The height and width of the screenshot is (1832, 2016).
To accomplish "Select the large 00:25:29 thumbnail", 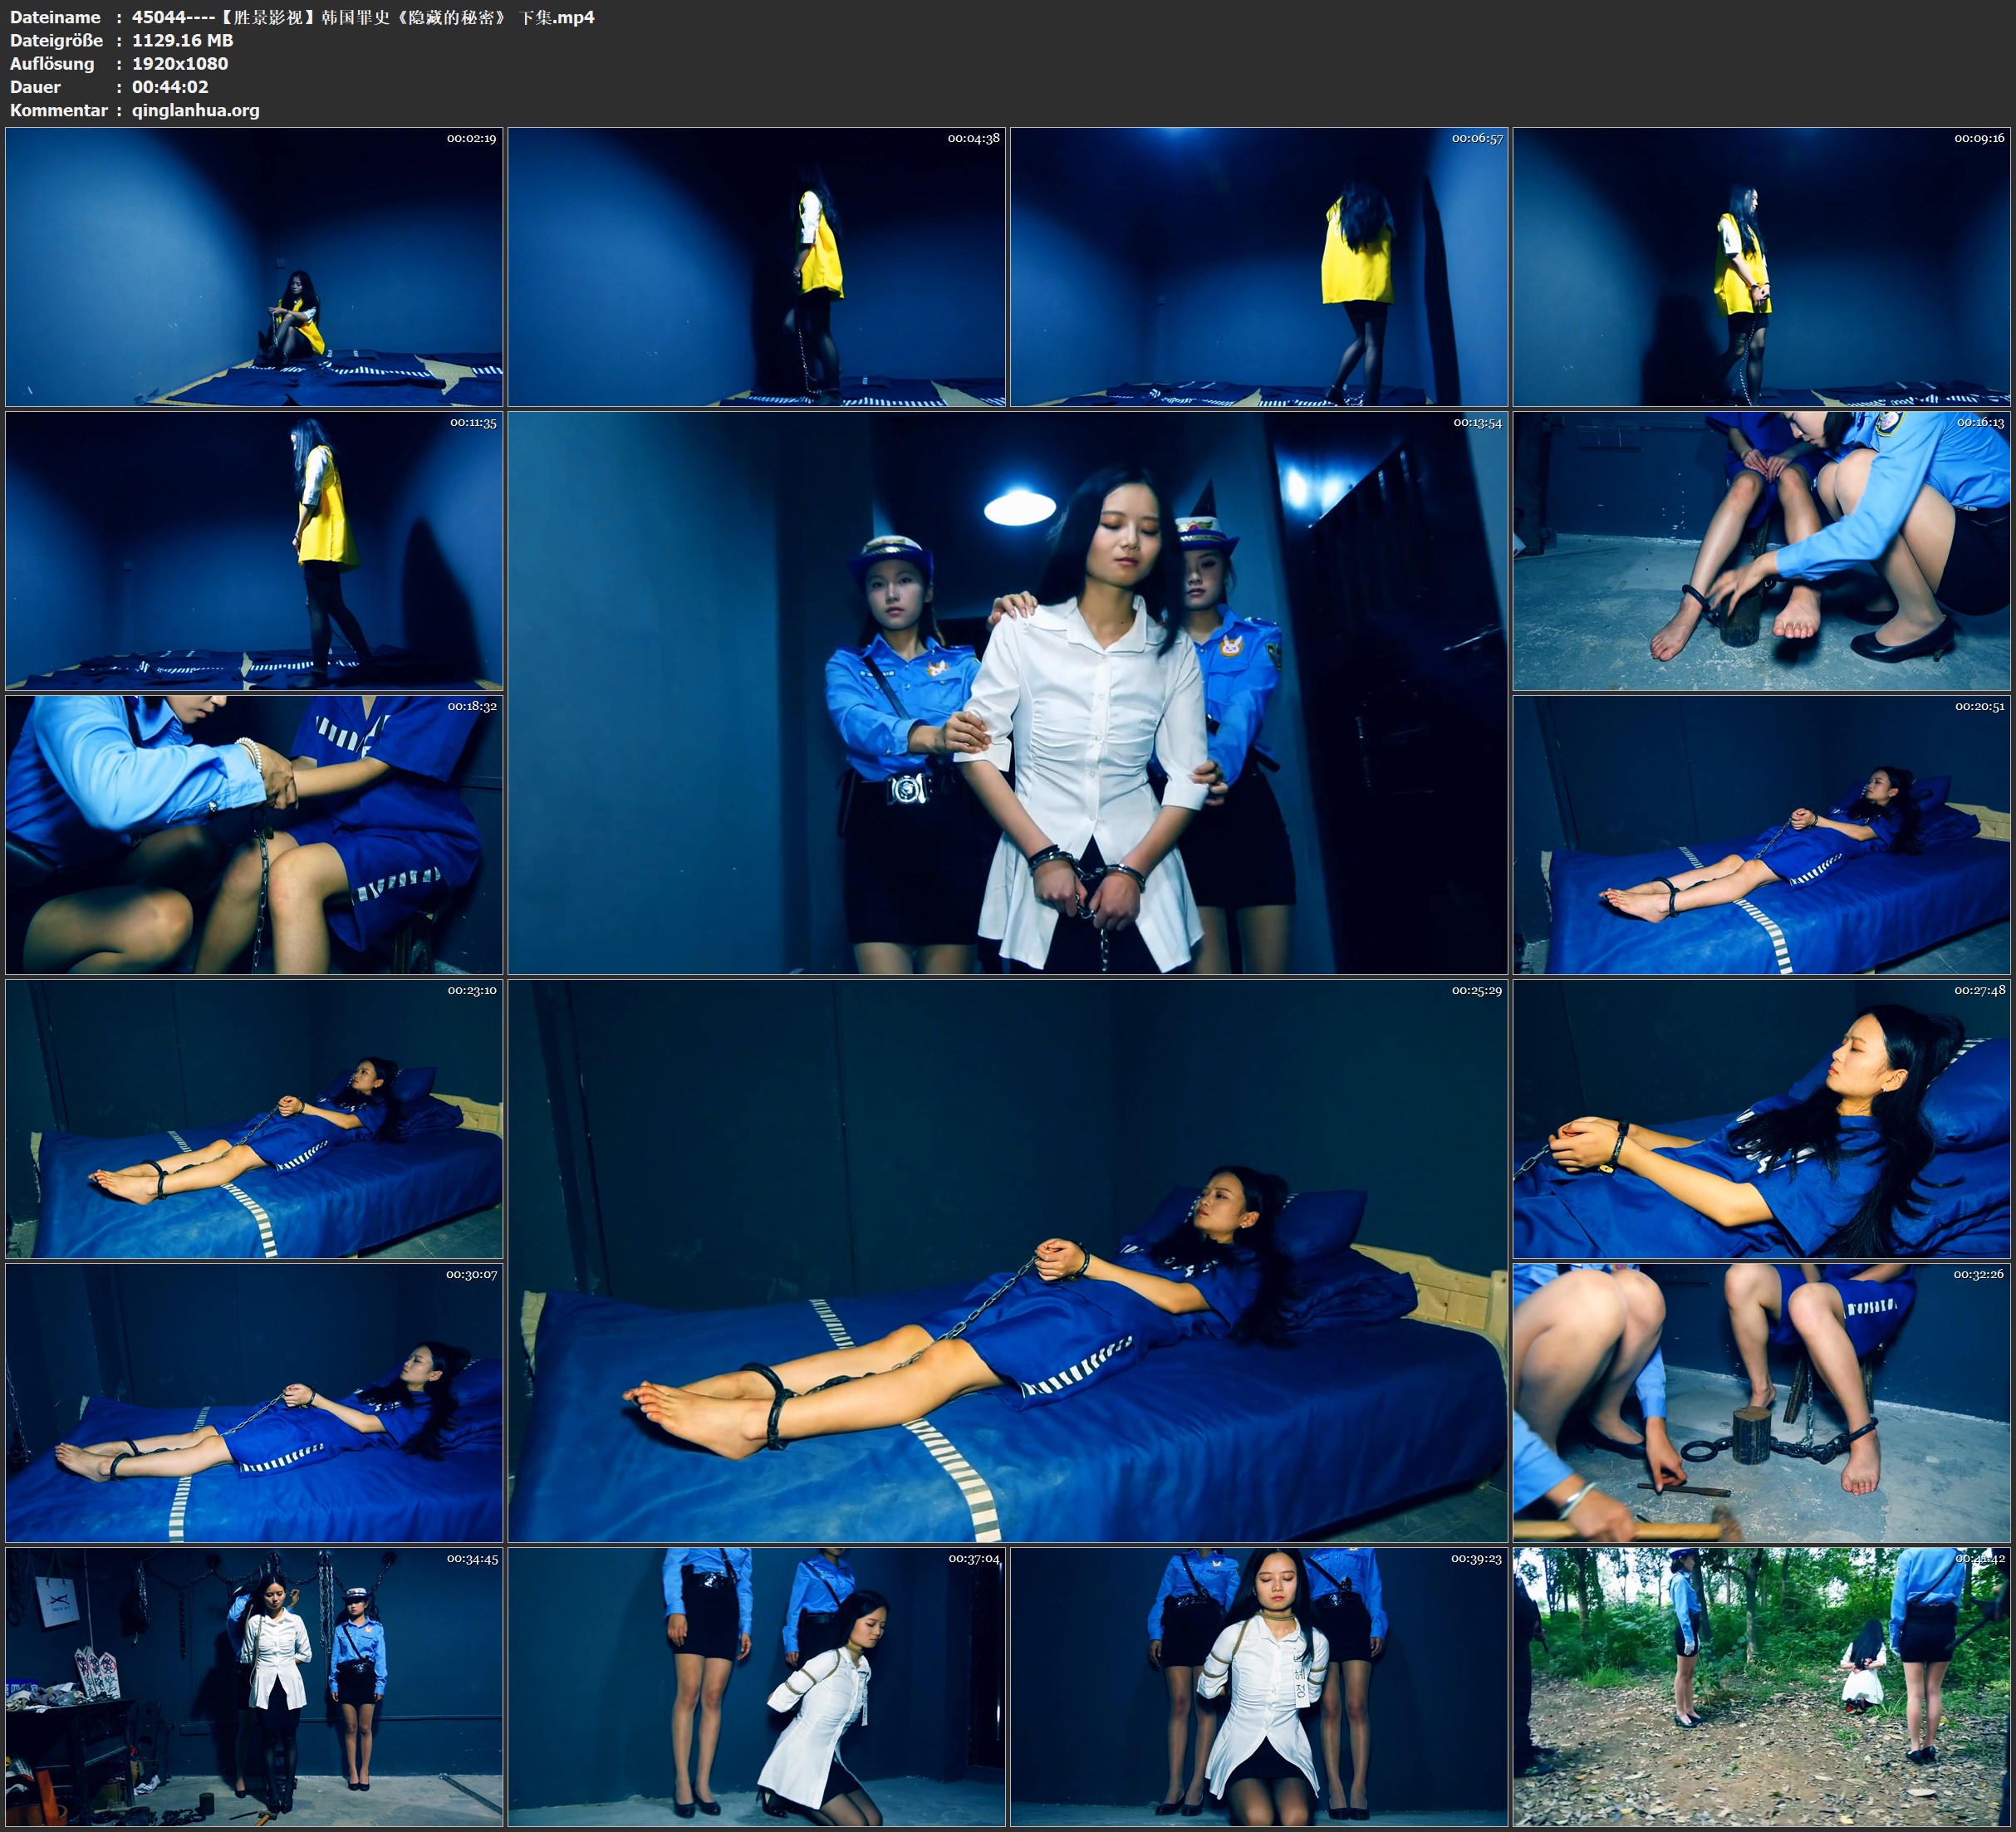I will pos(1007,1260).
